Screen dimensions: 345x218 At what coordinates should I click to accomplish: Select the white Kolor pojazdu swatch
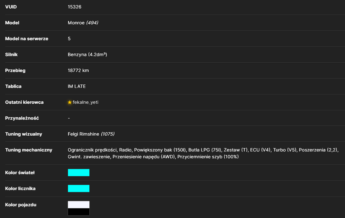tap(79, 205)
